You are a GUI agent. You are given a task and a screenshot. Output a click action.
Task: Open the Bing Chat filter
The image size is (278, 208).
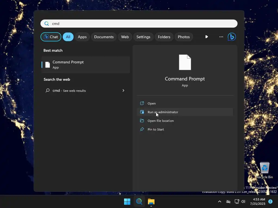[51, 37]
